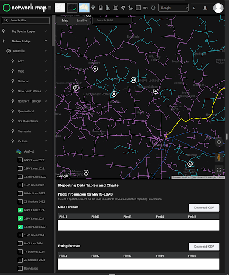Enable the ZS Stations 2022 checkbox

point(20,201)
